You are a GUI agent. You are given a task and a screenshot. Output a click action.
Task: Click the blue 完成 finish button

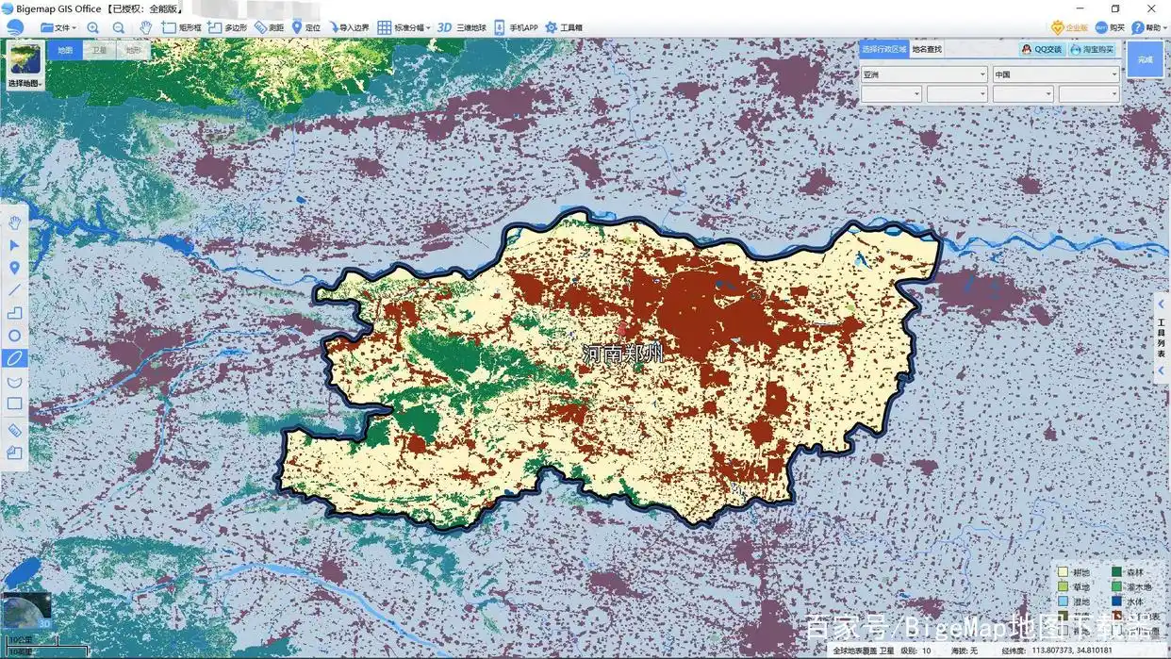coord(1145,59)
